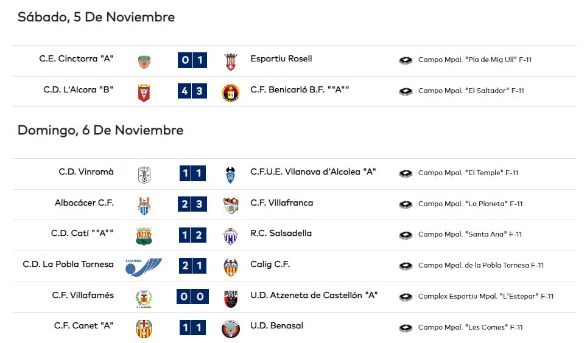This screenshot has width=587, height=343.
Task: Open the 0-0 score of the Villafamés match
Action: 192,297
